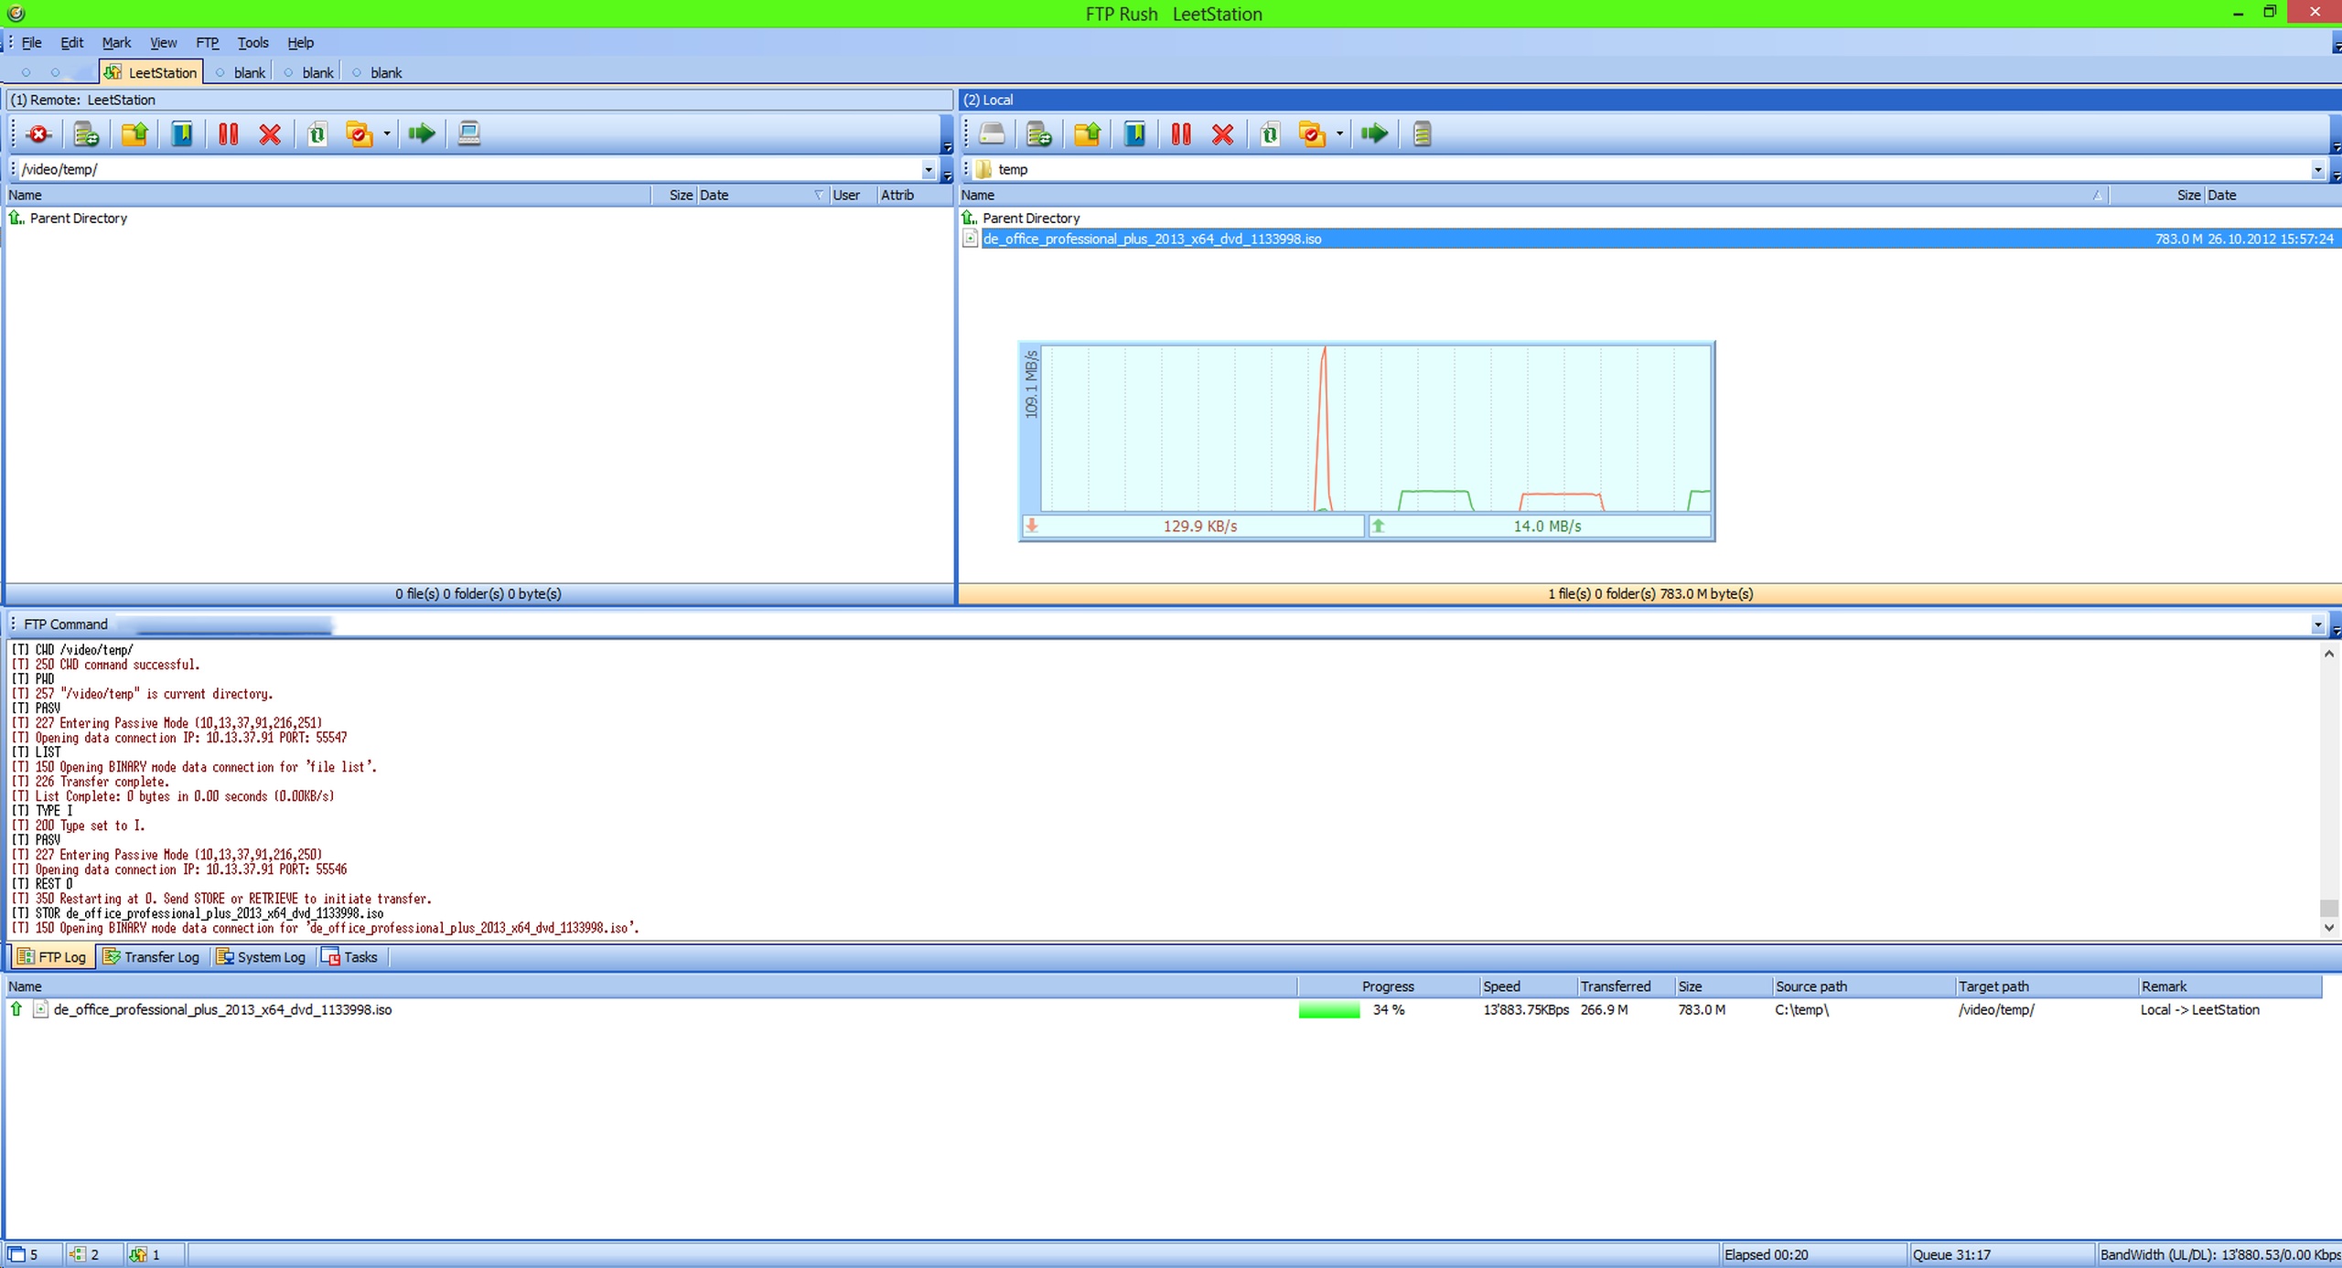
Task: Click the 34% progress bar of transfer
Action: tap(1329, 1010)
